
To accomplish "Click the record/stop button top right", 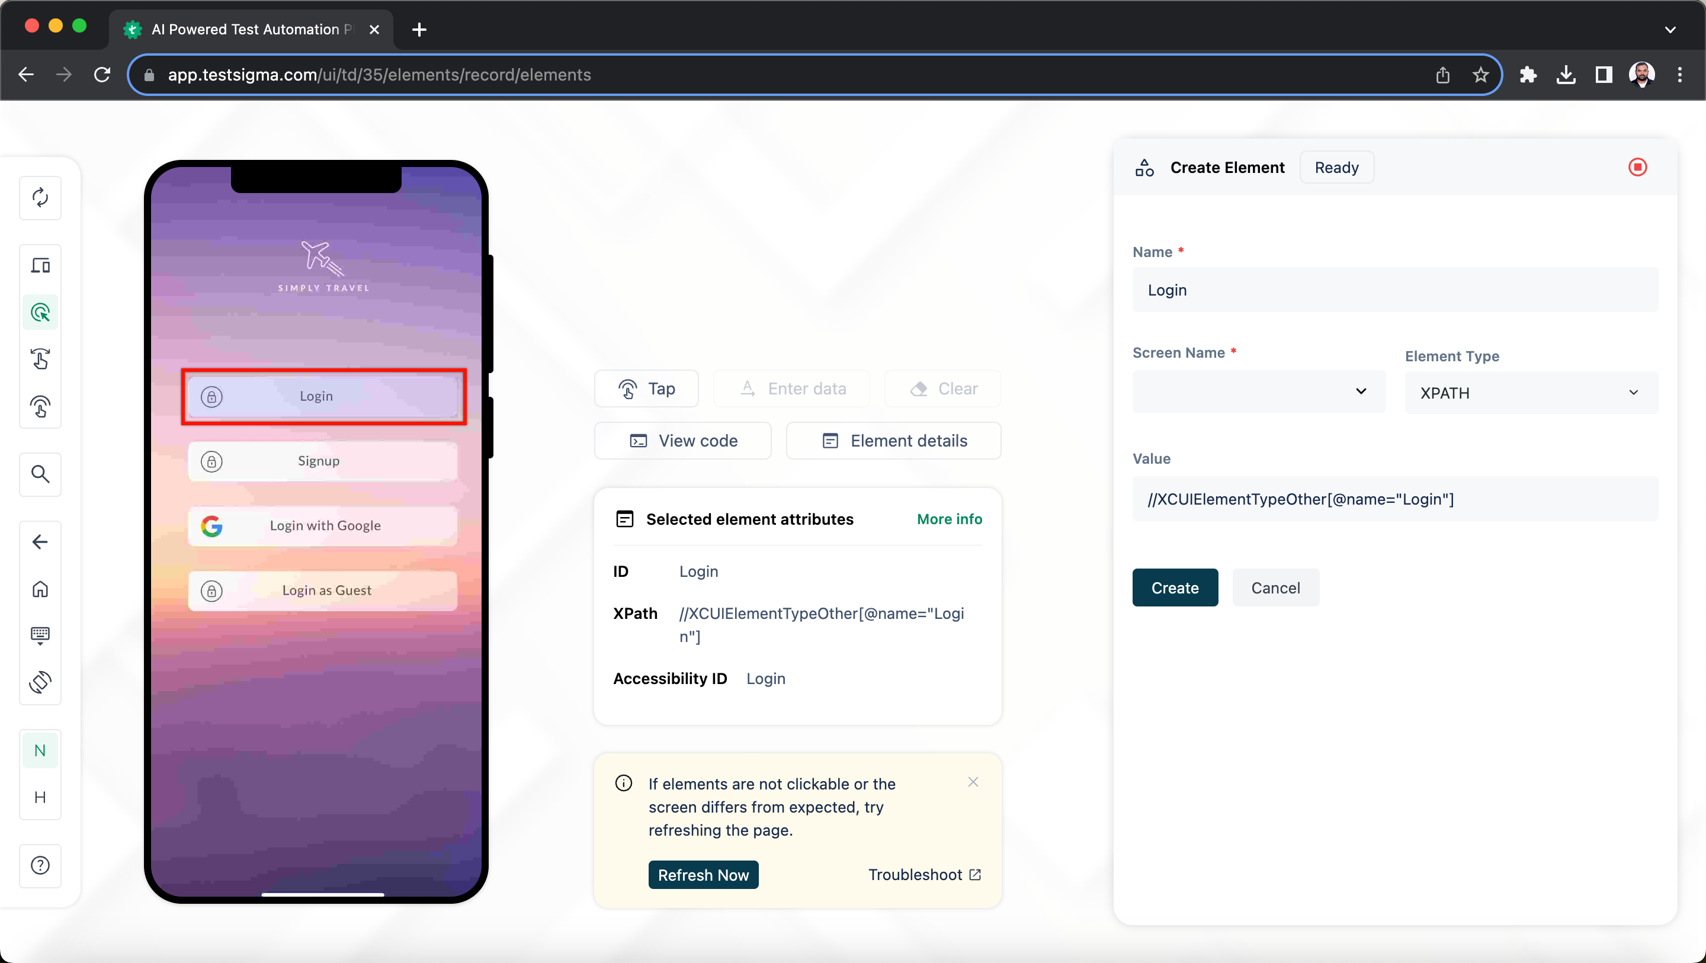I will (x=1638, y=168).
